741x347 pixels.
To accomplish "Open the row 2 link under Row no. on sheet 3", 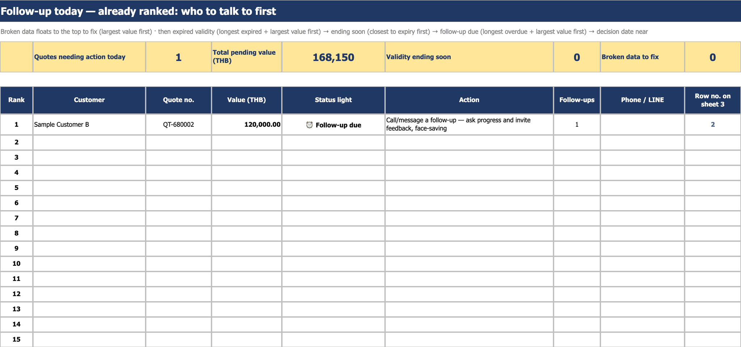I will [713, 125].
